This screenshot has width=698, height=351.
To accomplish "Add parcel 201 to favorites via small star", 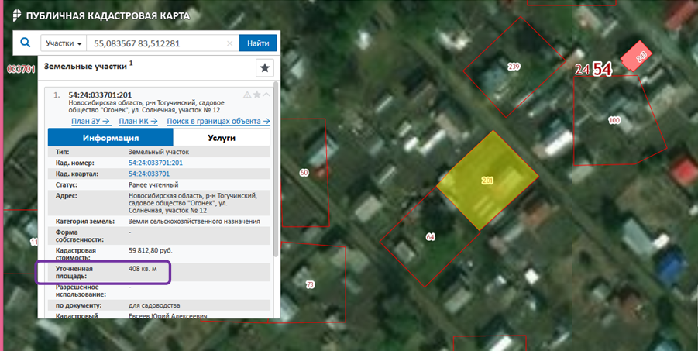I will (x=257, y=95).
